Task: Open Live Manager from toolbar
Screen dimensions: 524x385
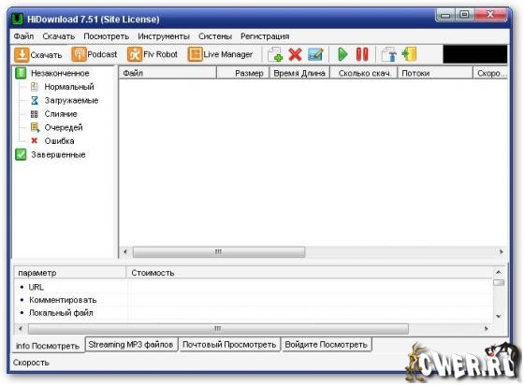Action: click(220, 54)
